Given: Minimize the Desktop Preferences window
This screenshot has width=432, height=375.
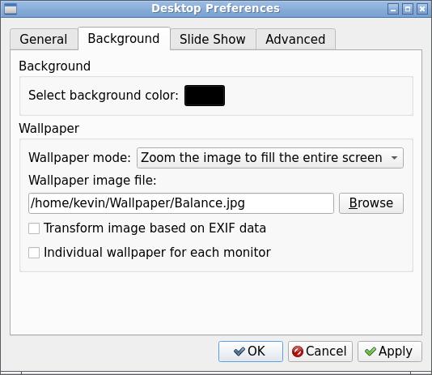Looking at the screenshot, I should point(393,9).
